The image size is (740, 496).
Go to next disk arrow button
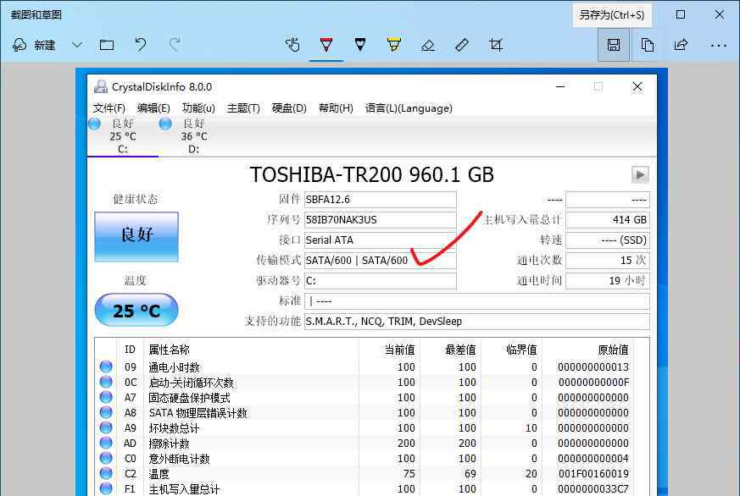pos(640,175)
